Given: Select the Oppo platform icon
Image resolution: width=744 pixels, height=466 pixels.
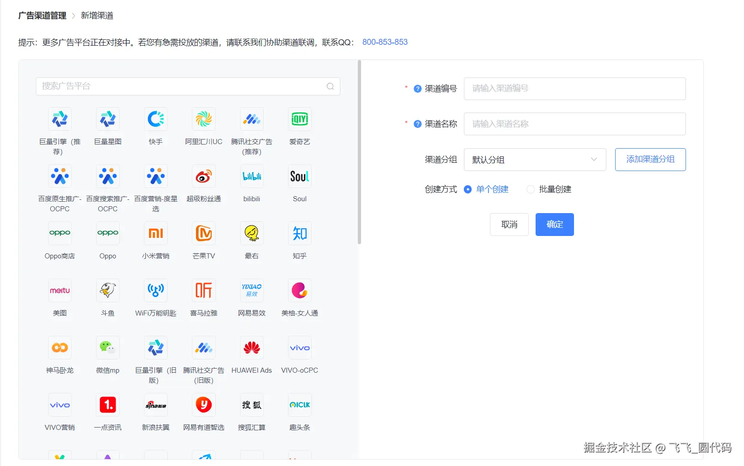Looking at the screenshot, I should [x=108, y=233].
